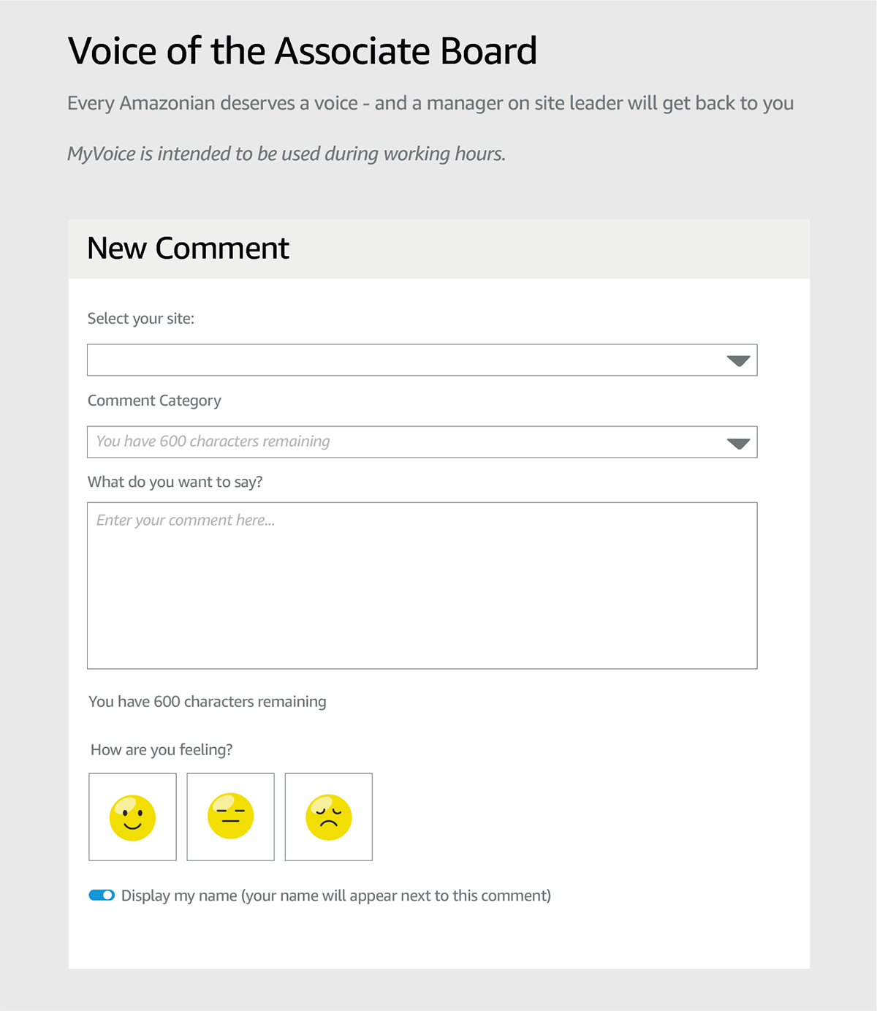Click the Comment Category label
Viewport: 877px width, 1011px height.
[154, 401]
